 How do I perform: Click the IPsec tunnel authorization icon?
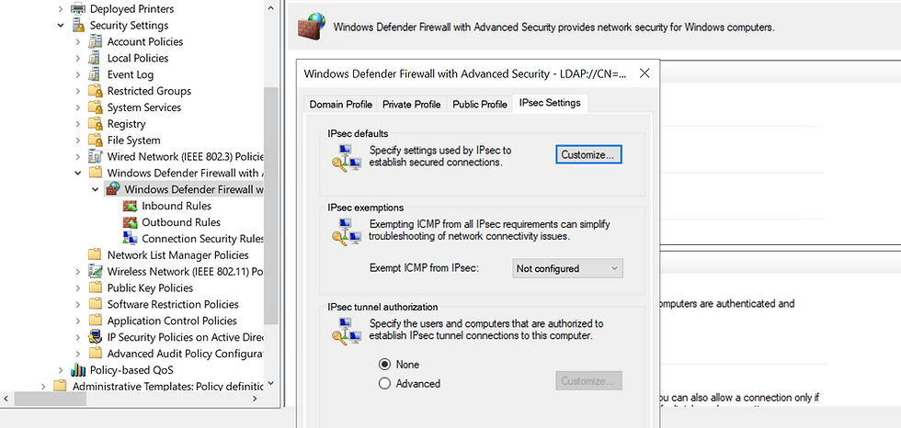(346, 331)
